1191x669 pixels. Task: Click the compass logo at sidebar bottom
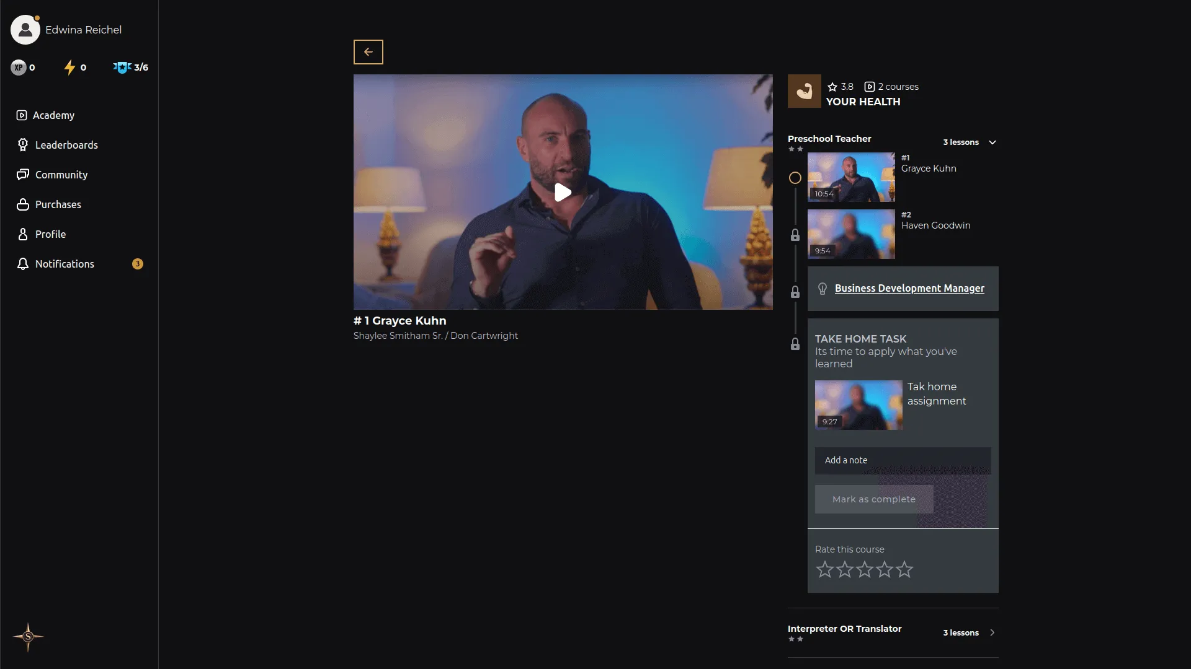pyautogui.click(x=28, y=637)
